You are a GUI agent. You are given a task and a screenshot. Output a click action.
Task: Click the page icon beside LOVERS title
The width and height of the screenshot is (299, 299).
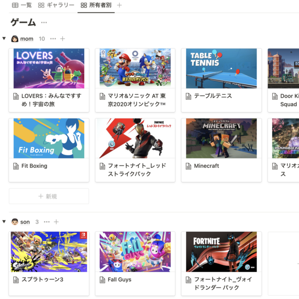click(16, 96)
